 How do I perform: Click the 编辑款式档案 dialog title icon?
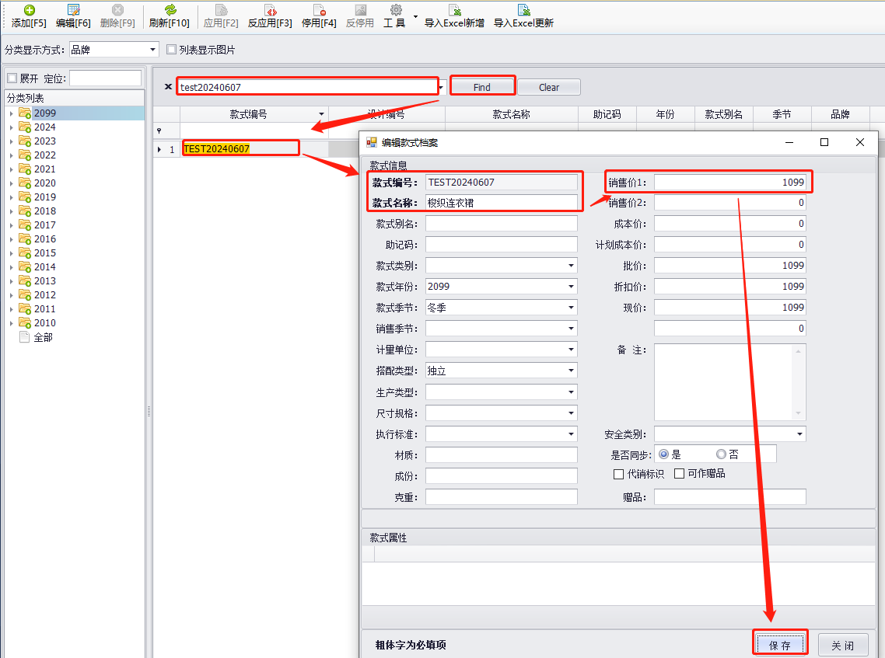point(372,143)
